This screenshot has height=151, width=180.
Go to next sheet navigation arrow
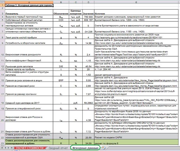click(8, 148)
